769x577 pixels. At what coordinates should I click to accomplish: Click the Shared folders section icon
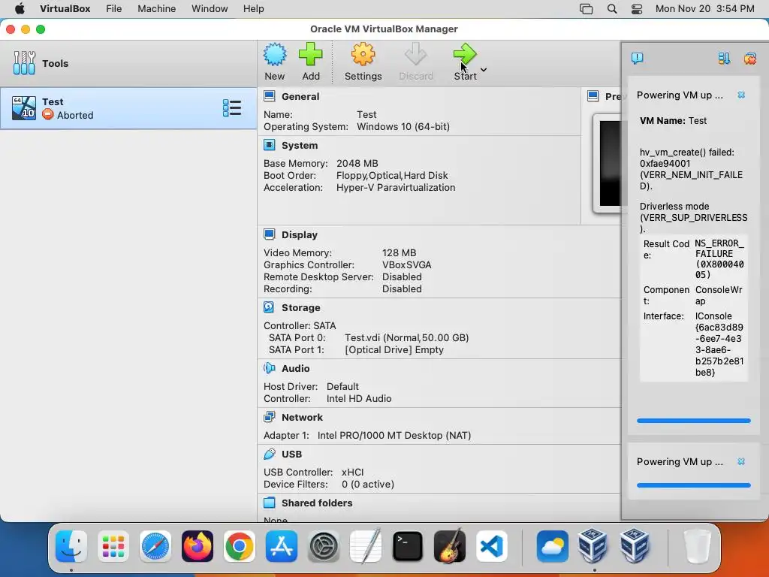pos(270,503)
